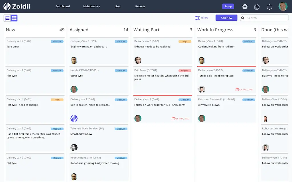Click the search magnifier icon
292x182 pixels.
(242, 18)
